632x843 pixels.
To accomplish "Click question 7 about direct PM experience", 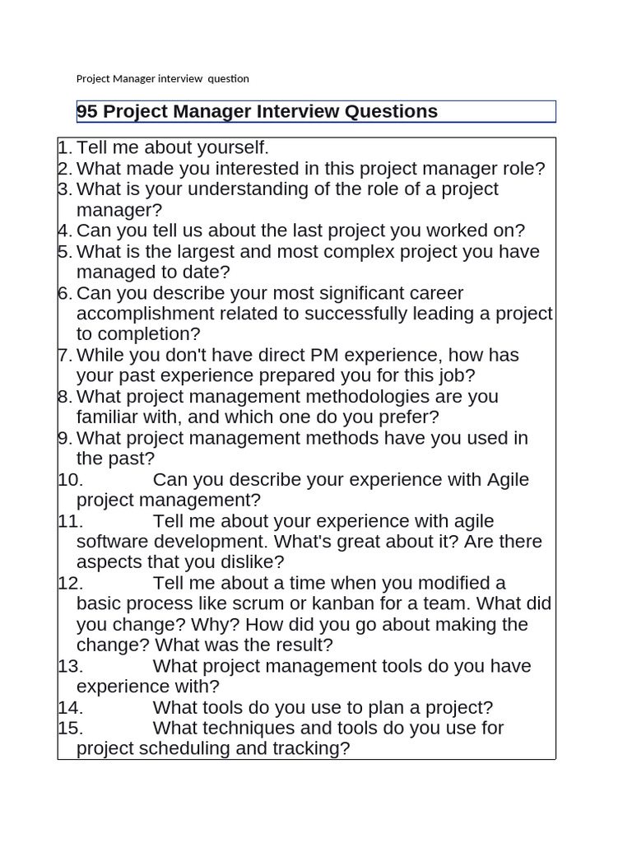I will pyautogui.click(x=298, y=365).
